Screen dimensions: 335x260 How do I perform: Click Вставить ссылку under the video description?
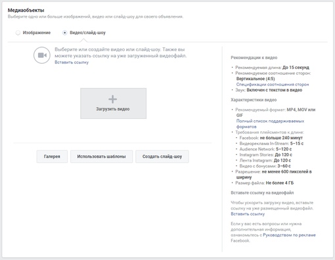72,62
